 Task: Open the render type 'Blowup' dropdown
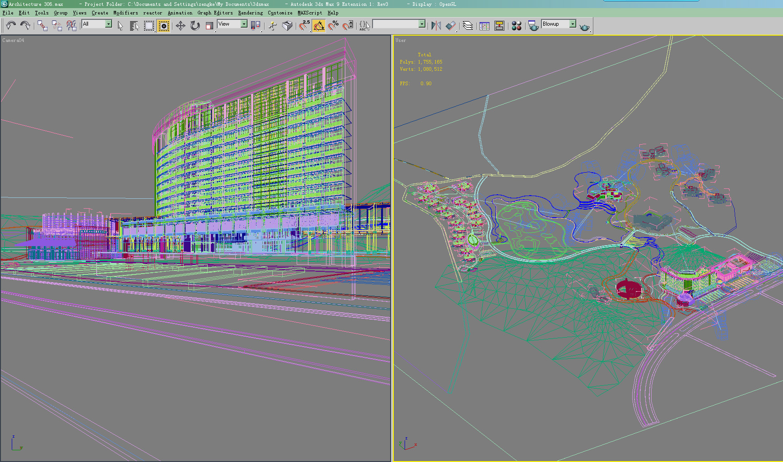tap(559, 24)
